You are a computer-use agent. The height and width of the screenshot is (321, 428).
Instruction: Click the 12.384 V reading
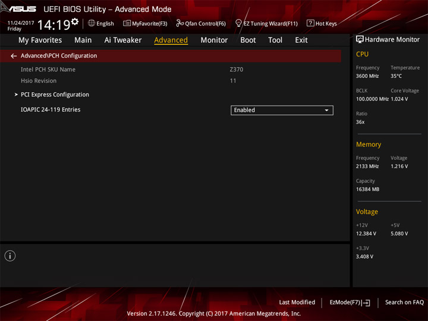coord(366,234)
